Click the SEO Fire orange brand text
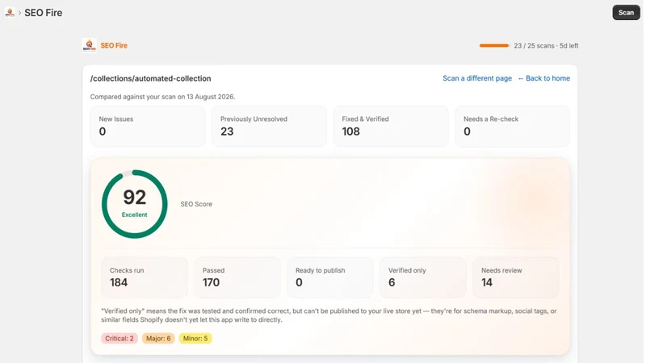The image size is (646, 363). pos(114,46)
